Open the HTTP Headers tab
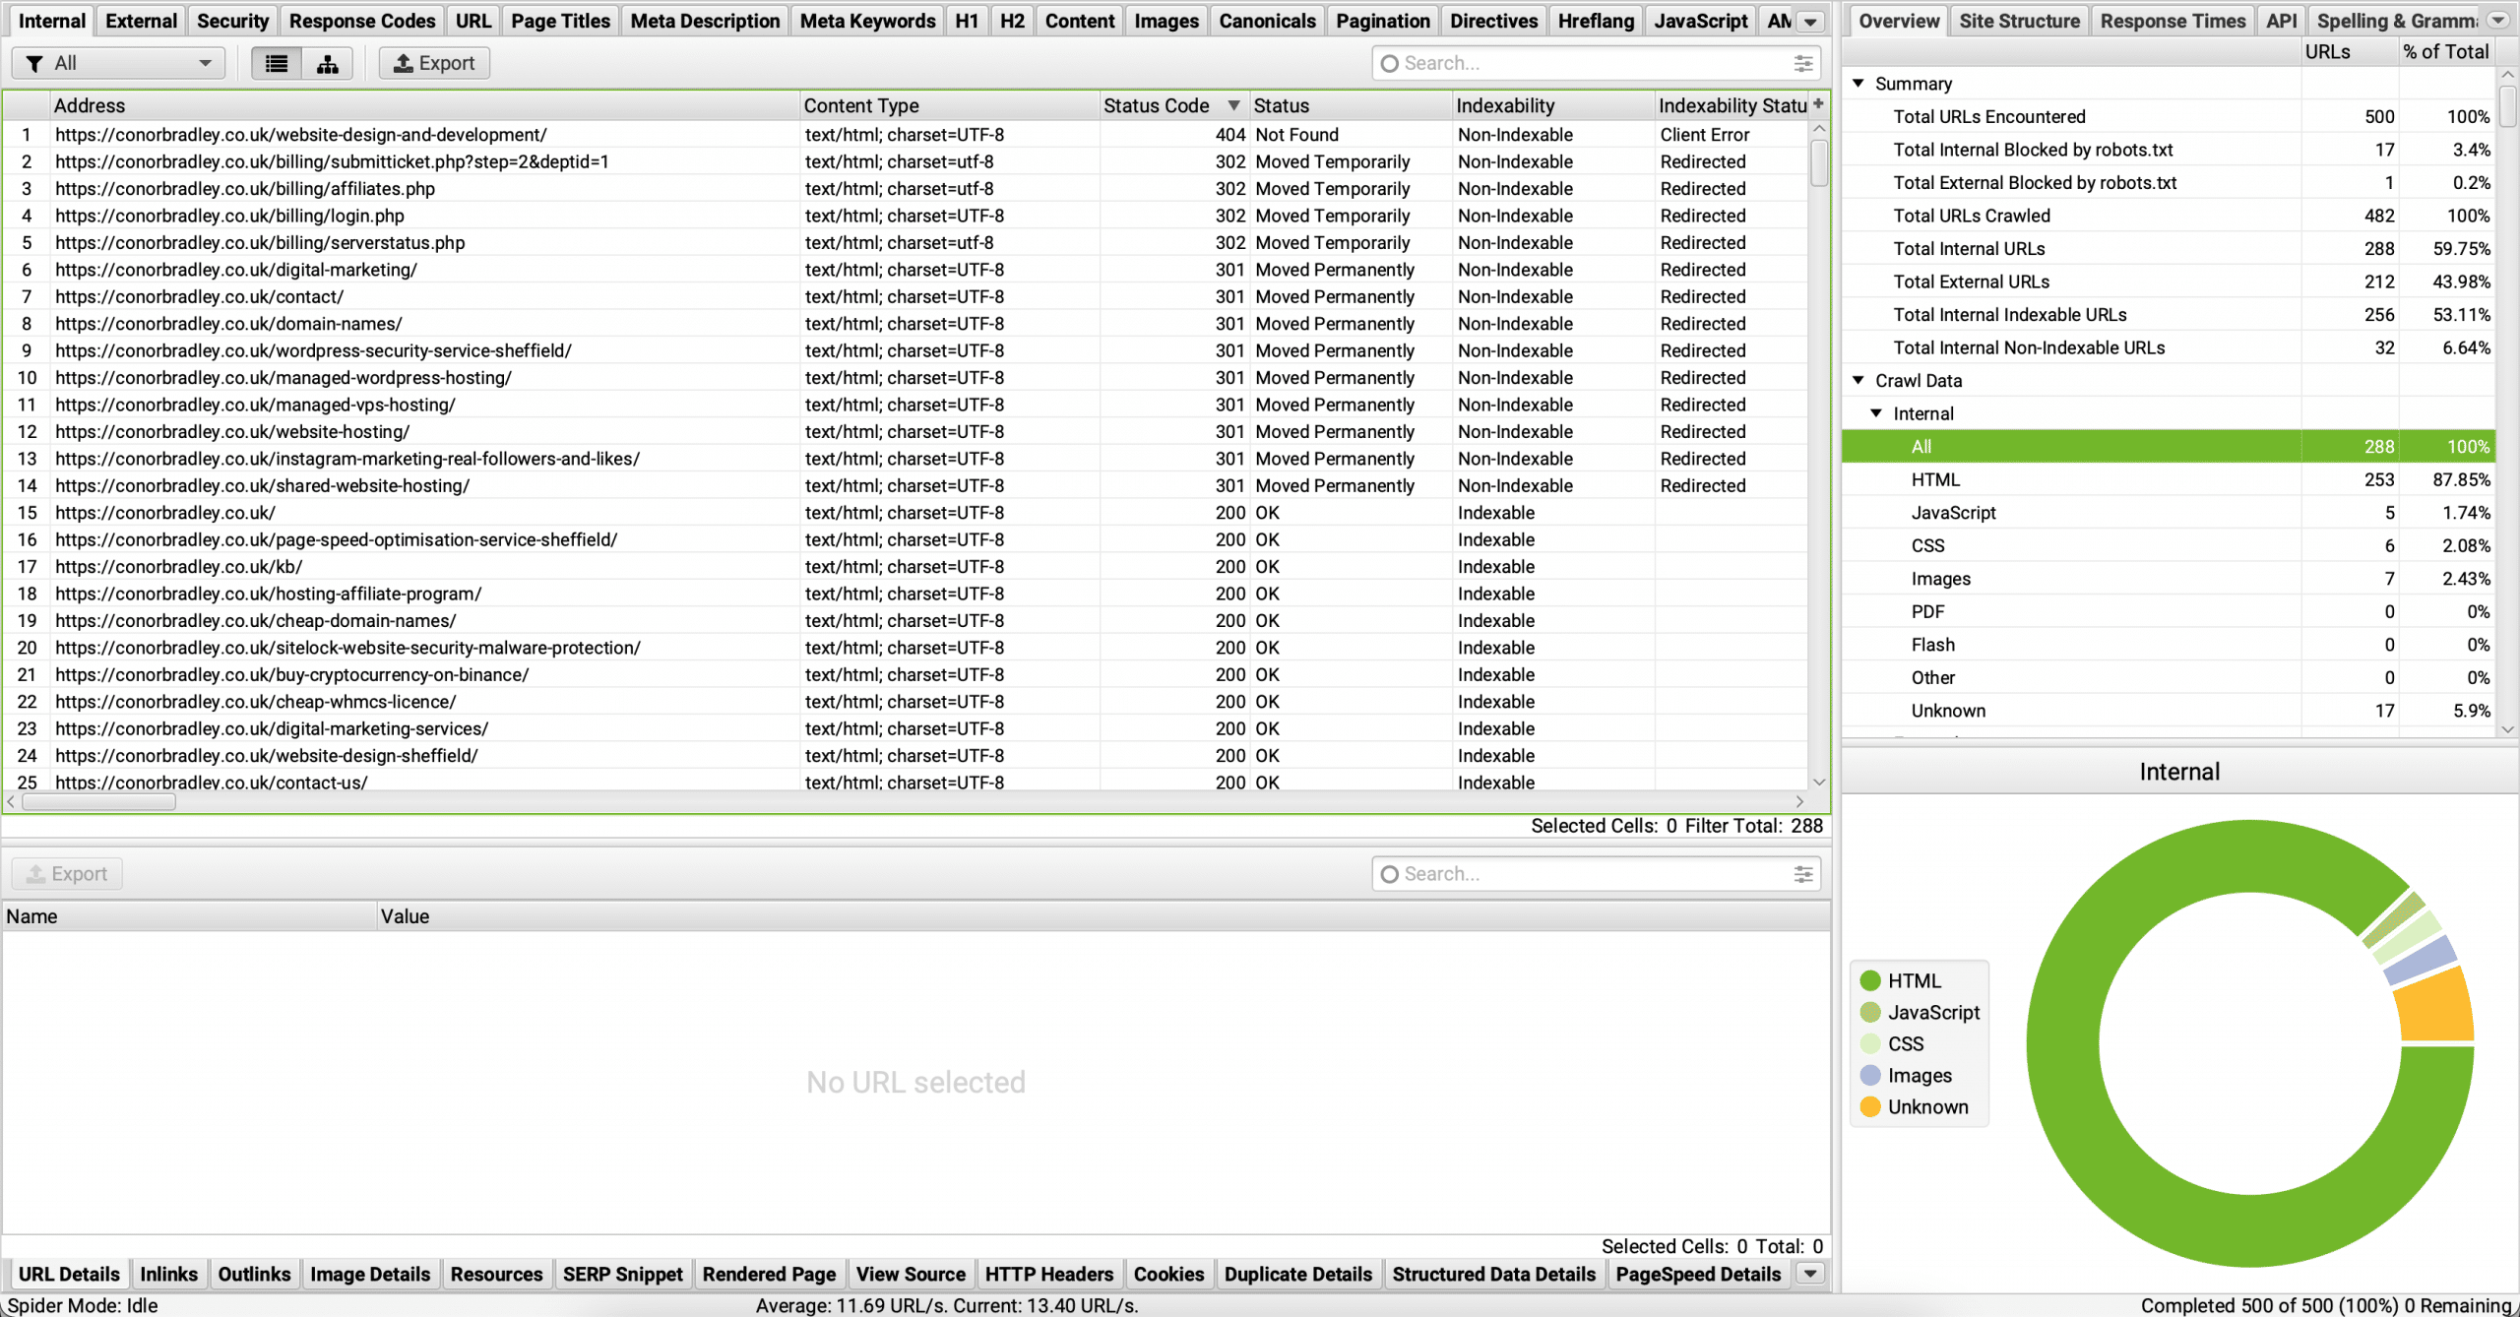Image resolution: width=2520 pixels, height=1317 pixels. 1048,1274
